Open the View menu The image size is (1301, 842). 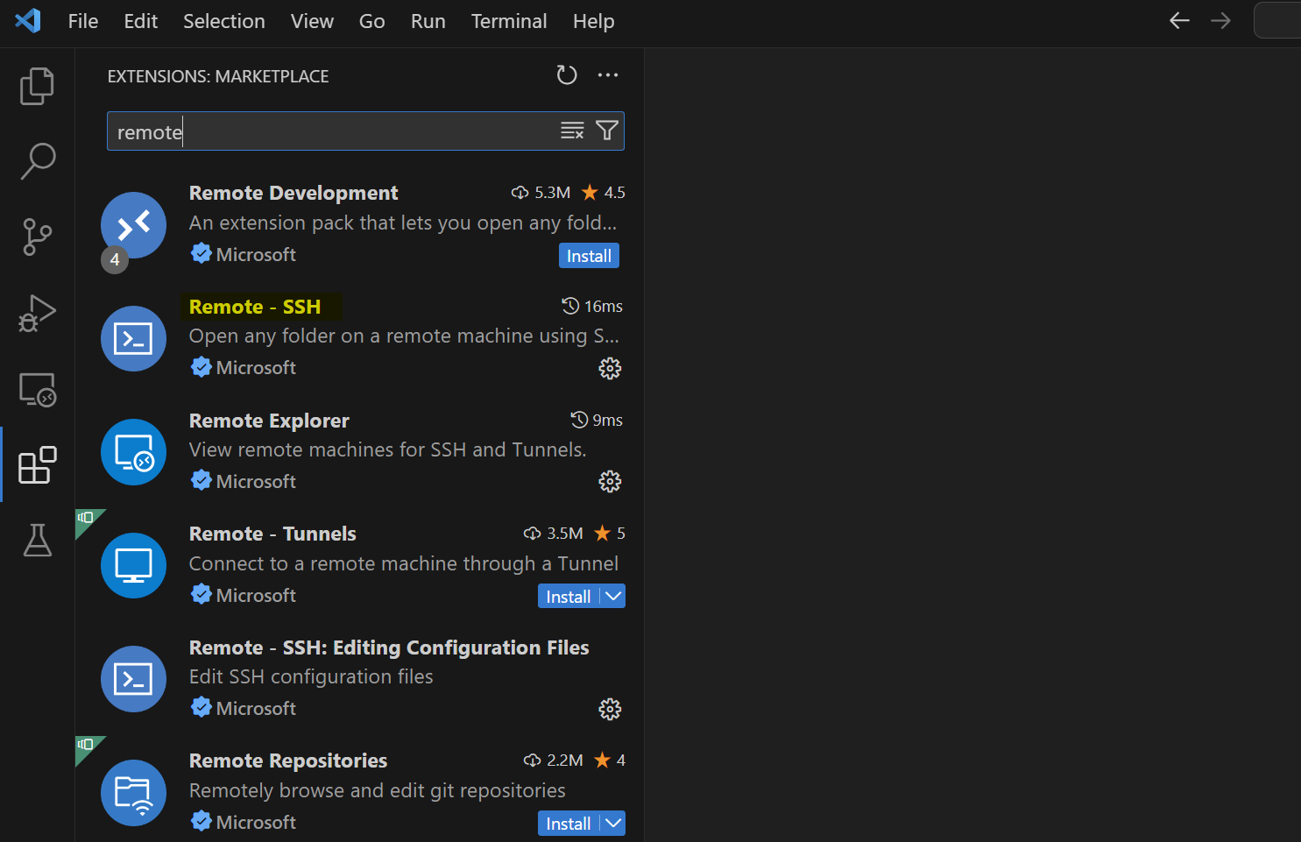click(312, 21)
